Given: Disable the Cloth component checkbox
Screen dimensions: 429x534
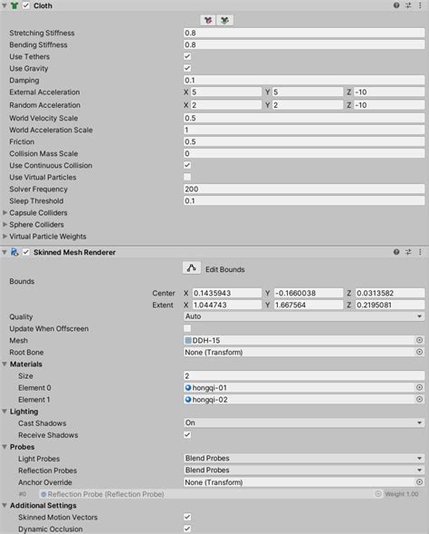Looking at the screenshot, I should [26, 5].
